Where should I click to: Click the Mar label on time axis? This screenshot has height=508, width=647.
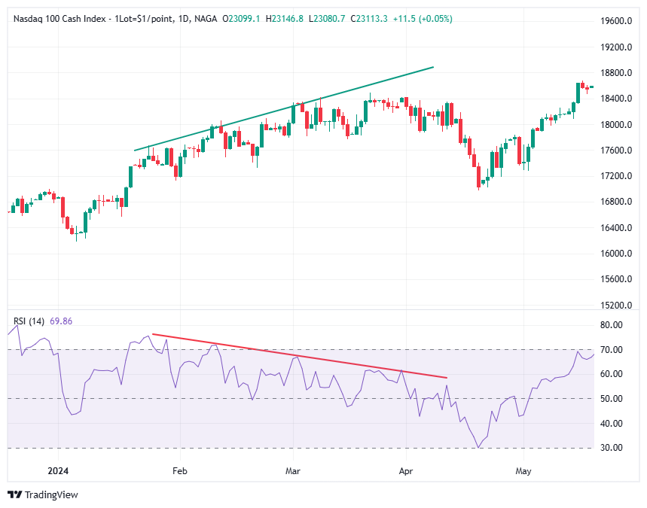pyautogui.click(x=293, y=472)
